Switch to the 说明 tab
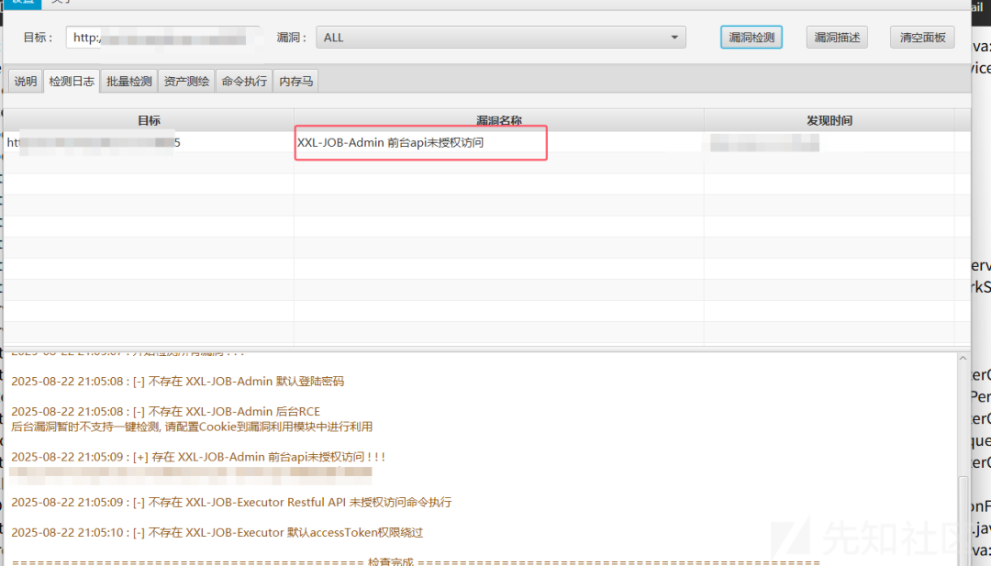991x566 pixels. tap(24, 81)
